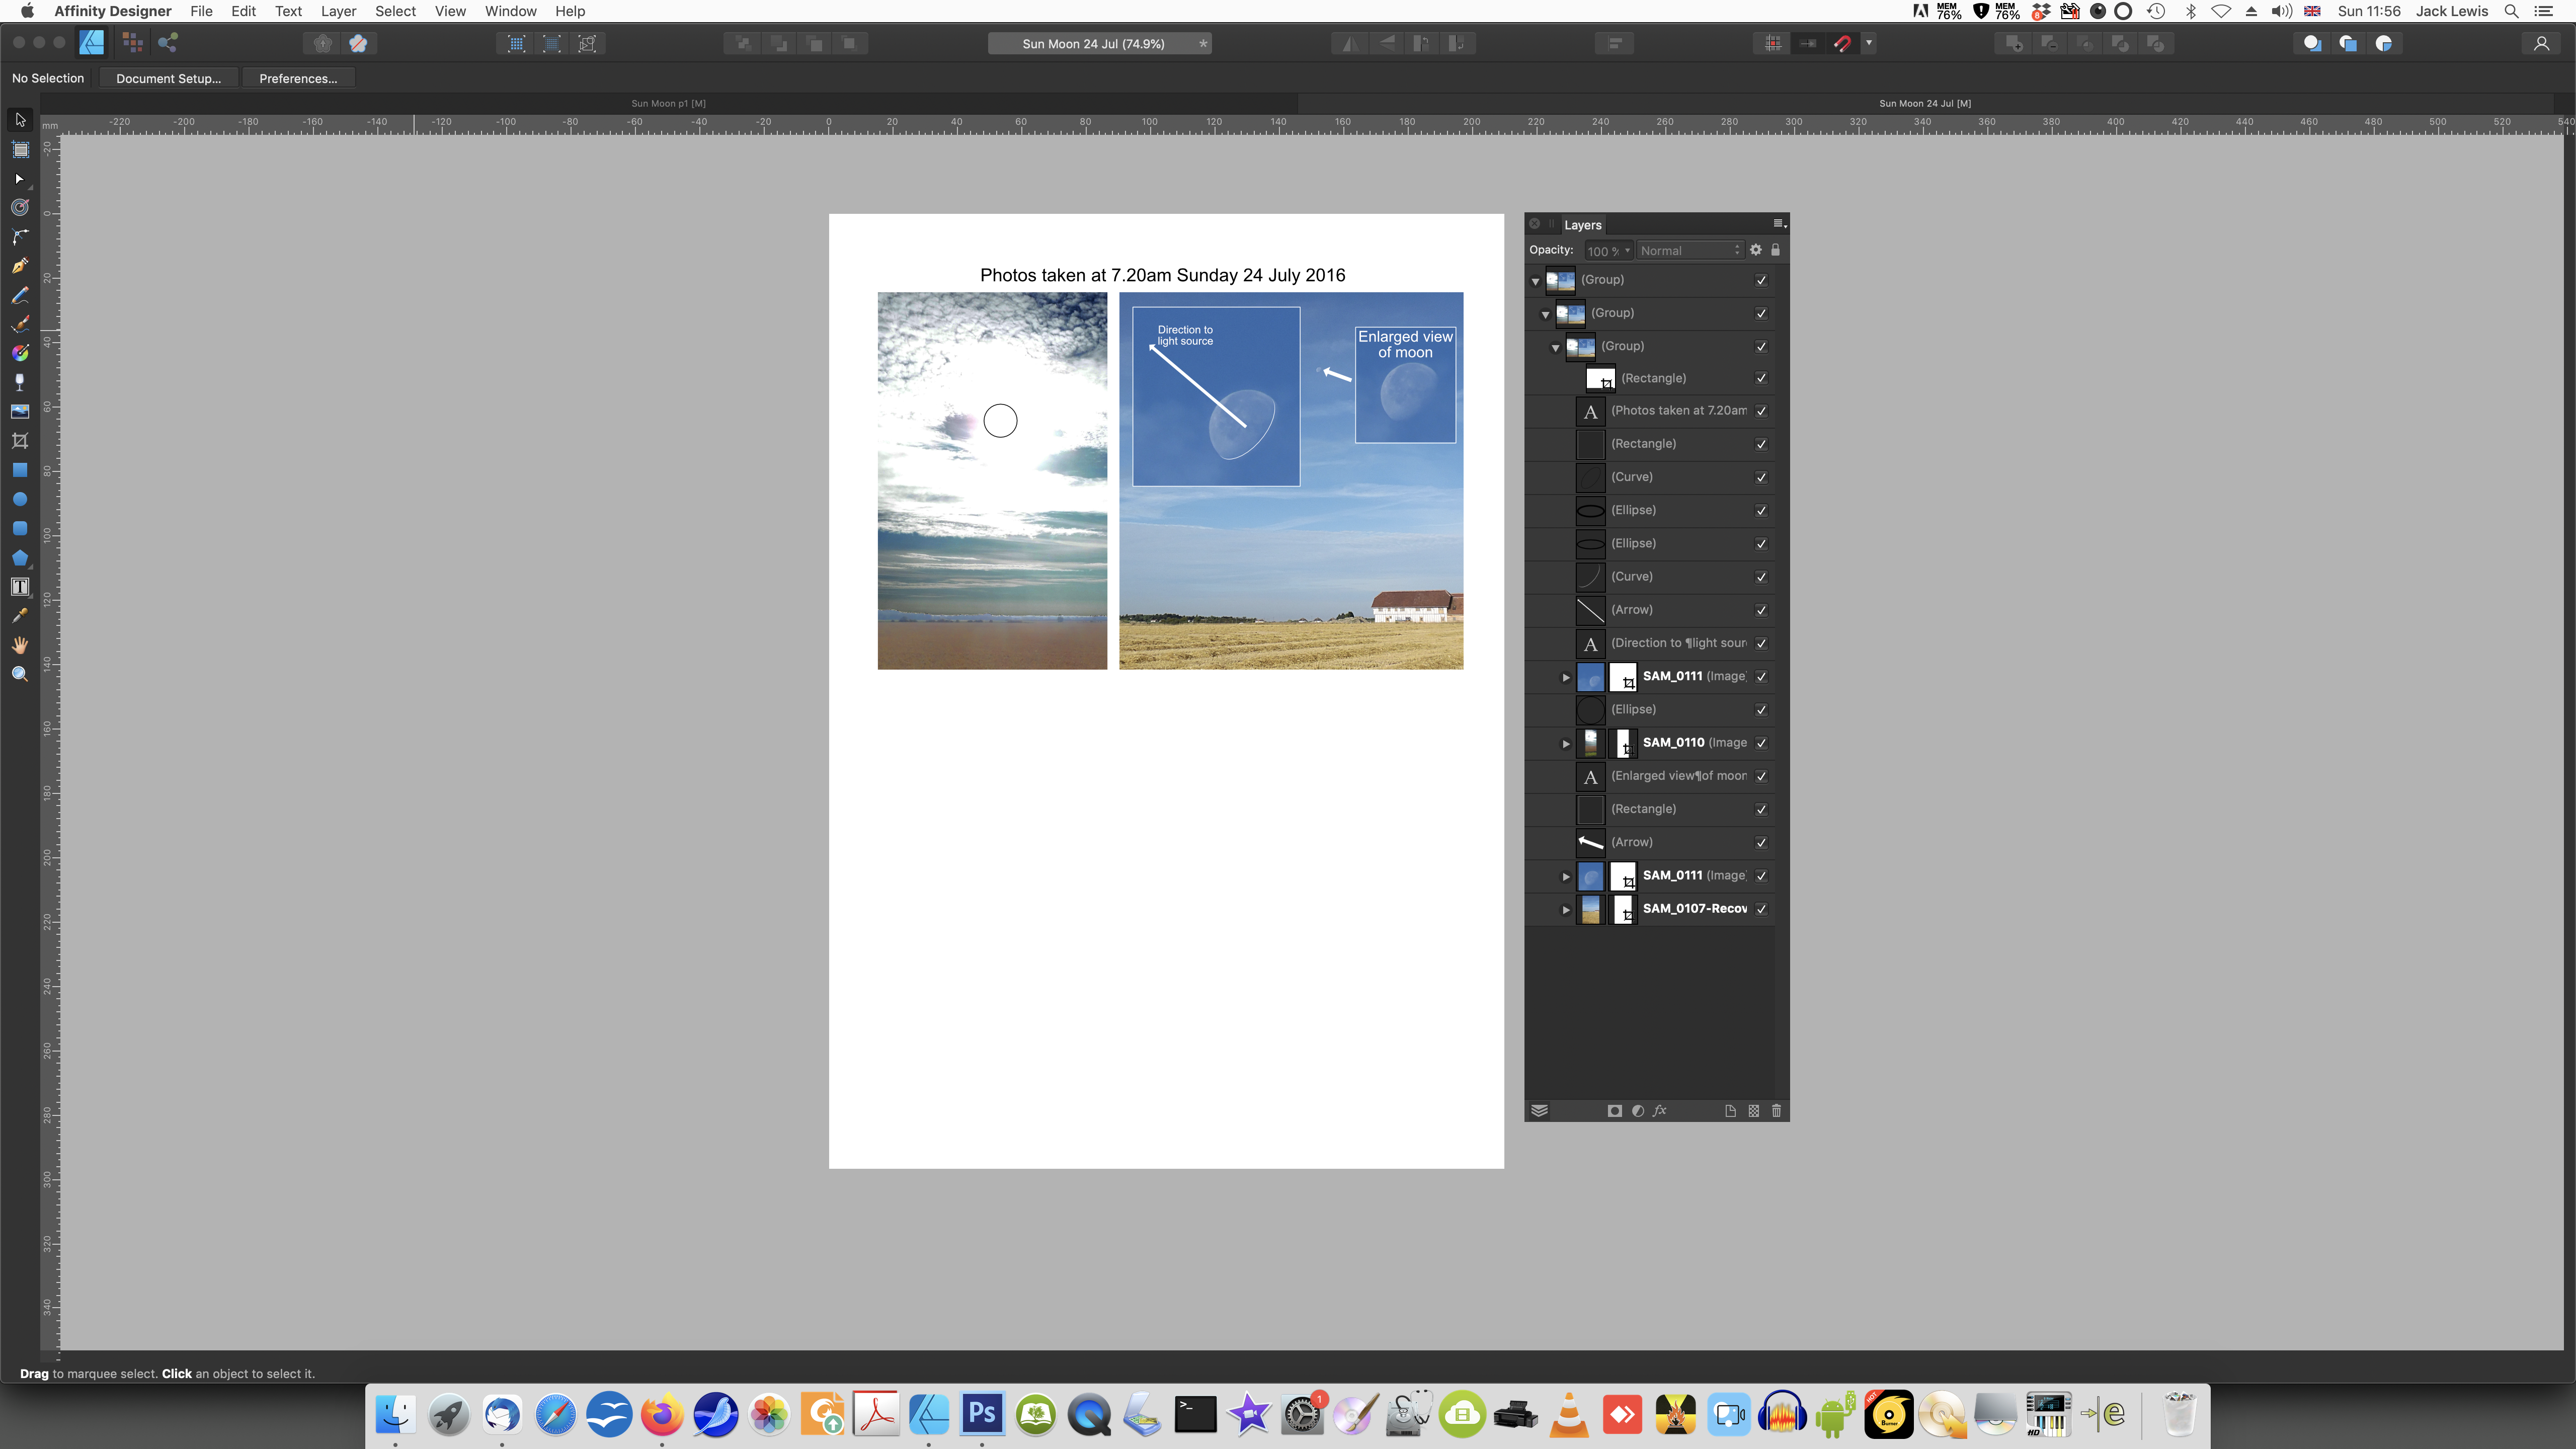This screenshot has height=1449, width=2576.
Task: Click the layer blend options gear
Action: coord(1755,250)
